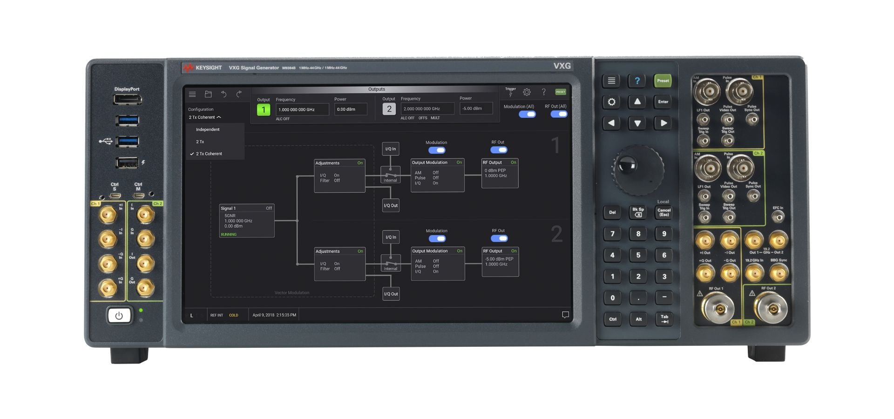Screen dimensions: 894x419
Task: Click the on-screen question mark help icon
Action: [x=543, y=92]
